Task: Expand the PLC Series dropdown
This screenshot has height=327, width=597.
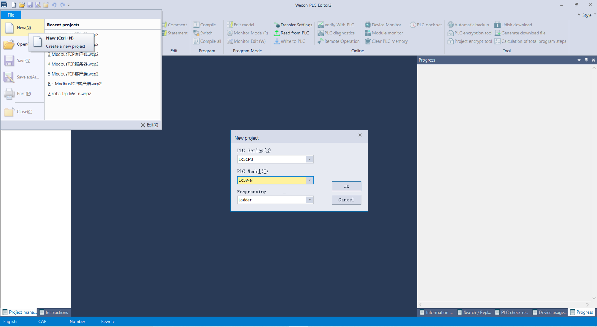Action: point(309,159)
